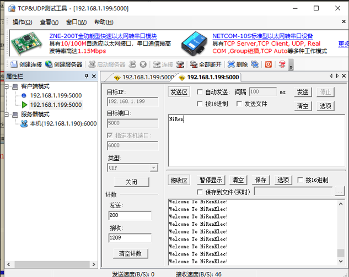This screenshot has height=277, width=349.
Task: Enable the 自动发送 auto-send checkbox
Action: (200, 92)
